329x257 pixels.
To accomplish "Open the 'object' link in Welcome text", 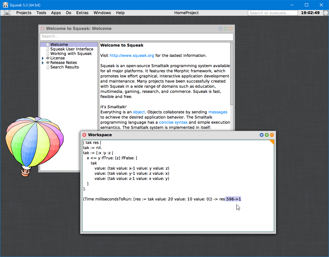I will tap(139, 112).
